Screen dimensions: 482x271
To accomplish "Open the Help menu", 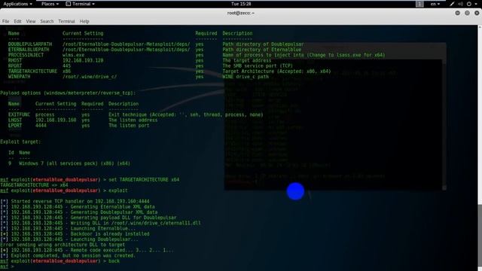I will pyautogui.click(x=84, y=22).
